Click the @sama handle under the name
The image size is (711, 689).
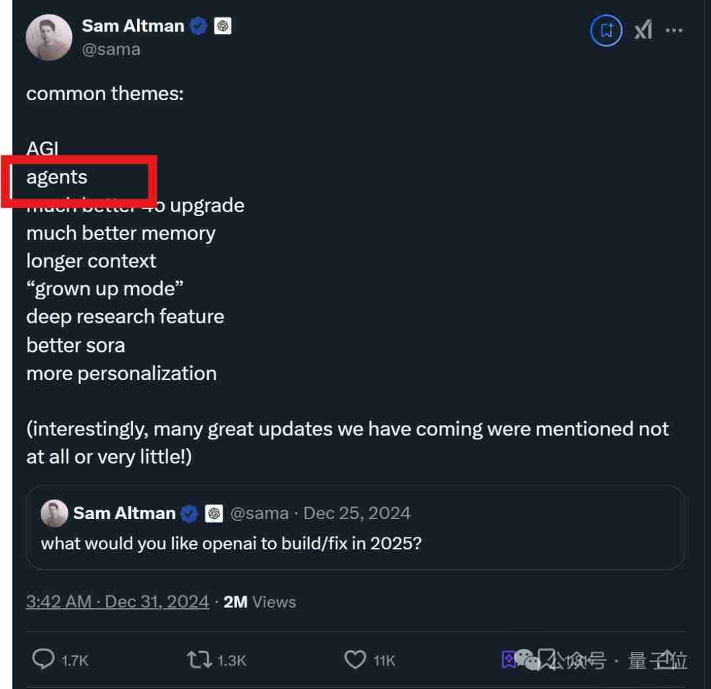click(x=111, y=49)
